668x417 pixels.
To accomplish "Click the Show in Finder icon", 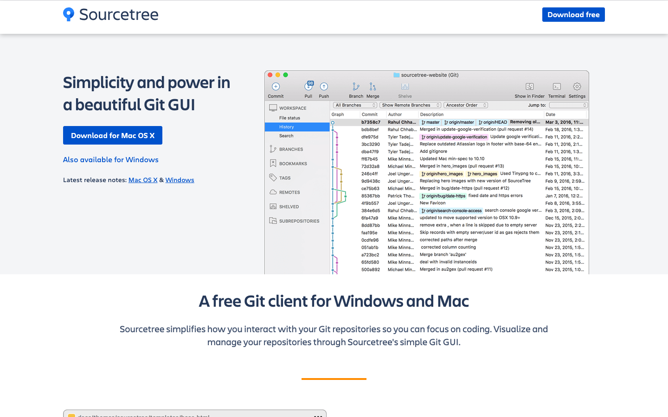I will point(529,87).
